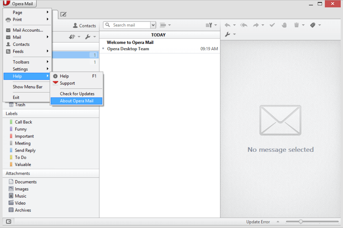
Task: Click the Reply arrow icon
Action: point(228,25)
